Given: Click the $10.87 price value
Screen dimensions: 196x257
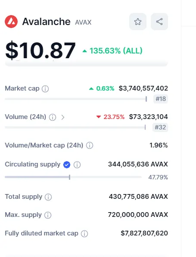Looking at the screenshot, I should pos(40,50).
